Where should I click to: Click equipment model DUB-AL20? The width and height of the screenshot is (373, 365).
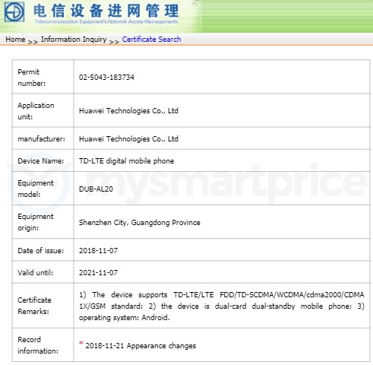click(x=96, y=189)
